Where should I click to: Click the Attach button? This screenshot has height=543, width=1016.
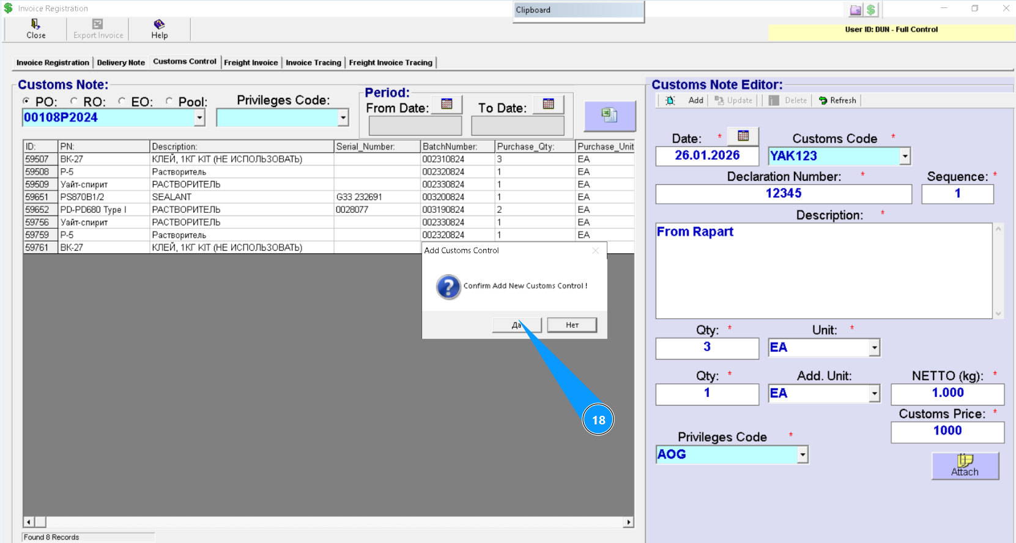[x=965, y=465]
